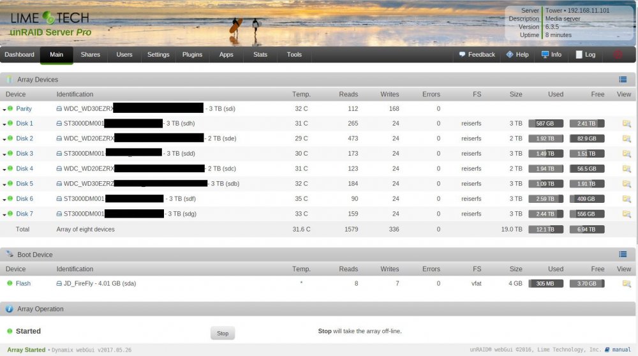
Task: Open the dropdown arrow next to Disk 5
Action: (4, 184)
